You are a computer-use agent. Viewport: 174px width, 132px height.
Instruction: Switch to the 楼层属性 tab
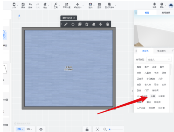162,51
